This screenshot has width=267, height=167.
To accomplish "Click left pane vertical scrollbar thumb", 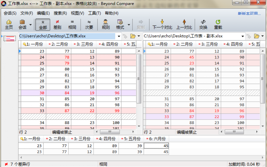I will (x=139, y=79).
